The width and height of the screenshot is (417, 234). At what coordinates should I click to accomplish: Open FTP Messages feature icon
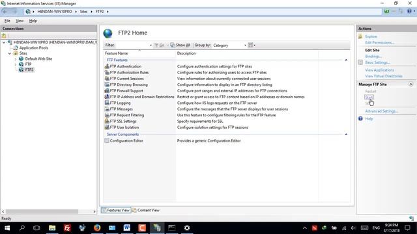pos(107,109)
